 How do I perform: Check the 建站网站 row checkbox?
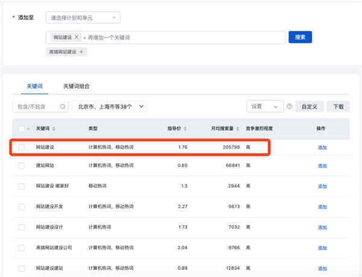(x=22, y=165)
